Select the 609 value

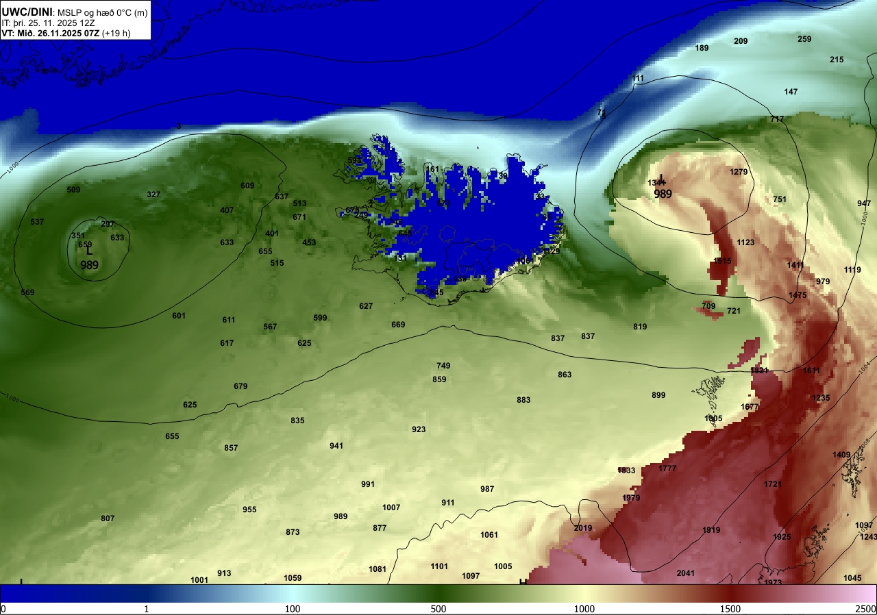(x=247, y=186)
